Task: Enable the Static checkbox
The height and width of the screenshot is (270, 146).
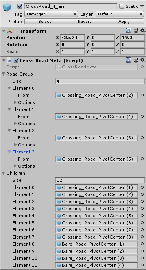Action: (122, 6)
